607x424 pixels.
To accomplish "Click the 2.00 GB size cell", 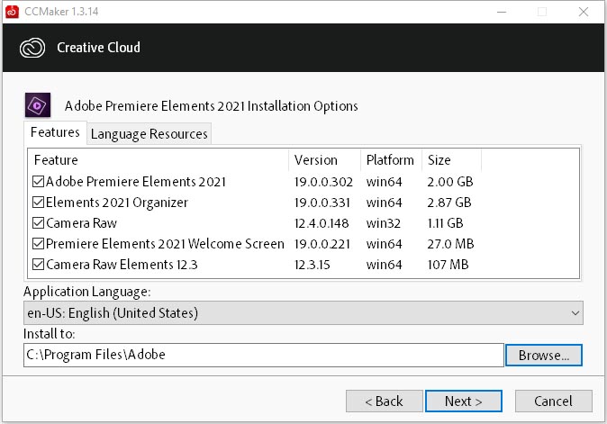I will click(450, 182).
